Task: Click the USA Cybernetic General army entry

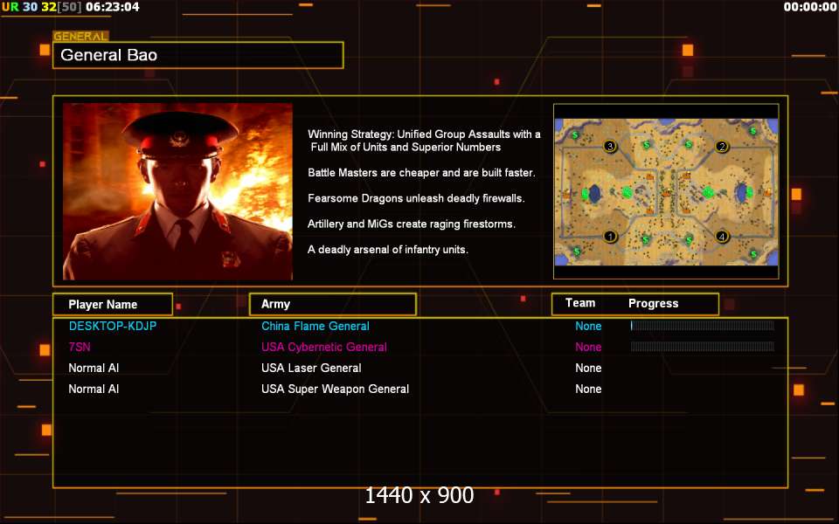Action: click(323, 347)
